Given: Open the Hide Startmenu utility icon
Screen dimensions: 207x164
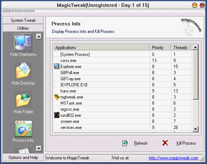Looking at the screenshot, I should (23, 42).
